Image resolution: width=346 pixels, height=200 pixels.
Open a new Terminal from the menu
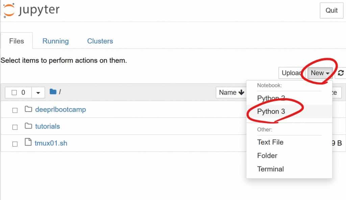270,169
